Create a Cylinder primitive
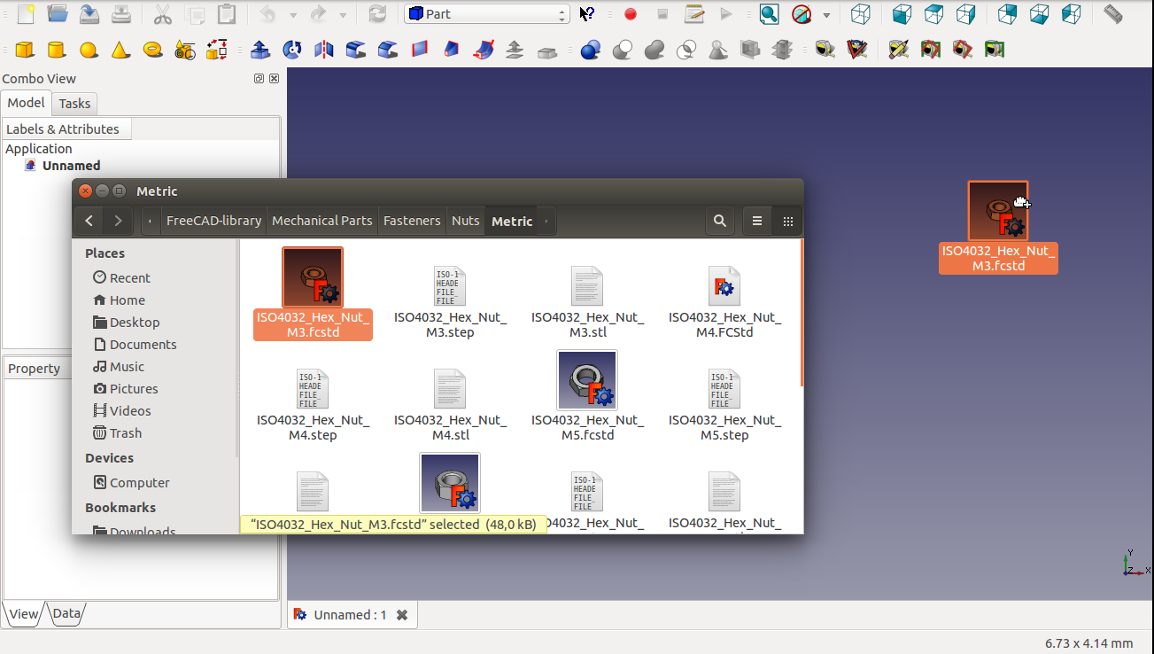Screen dimensions: 1154x654 coord(57,50)
